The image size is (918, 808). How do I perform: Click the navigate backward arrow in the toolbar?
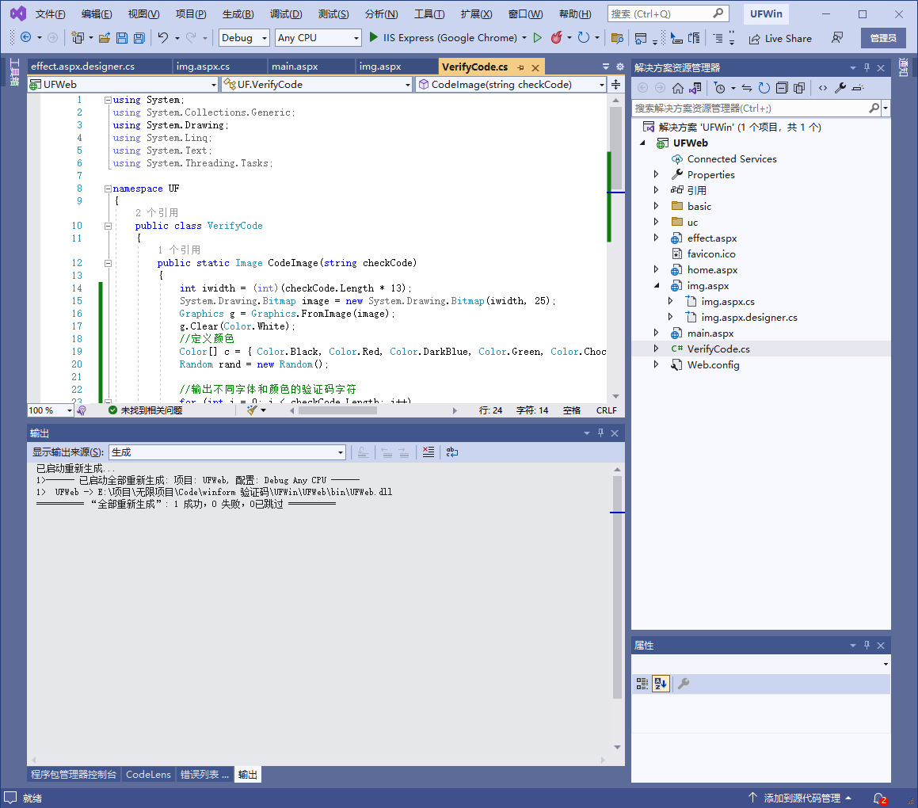(x=26, y=37)
